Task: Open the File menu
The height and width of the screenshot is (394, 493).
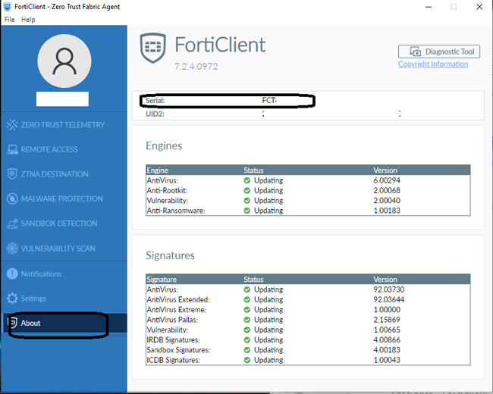Action: 9,20
